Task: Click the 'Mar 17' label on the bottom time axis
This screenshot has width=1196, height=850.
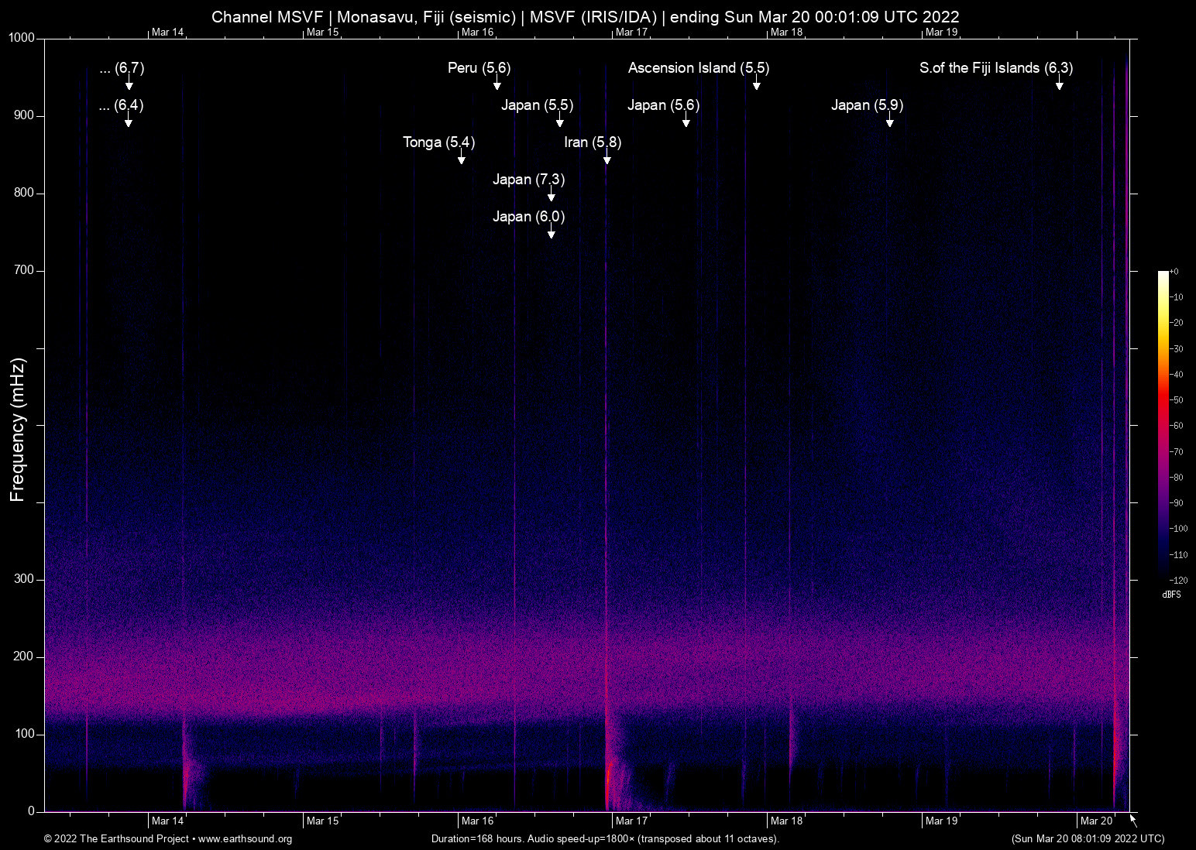Action: (632, 821)
